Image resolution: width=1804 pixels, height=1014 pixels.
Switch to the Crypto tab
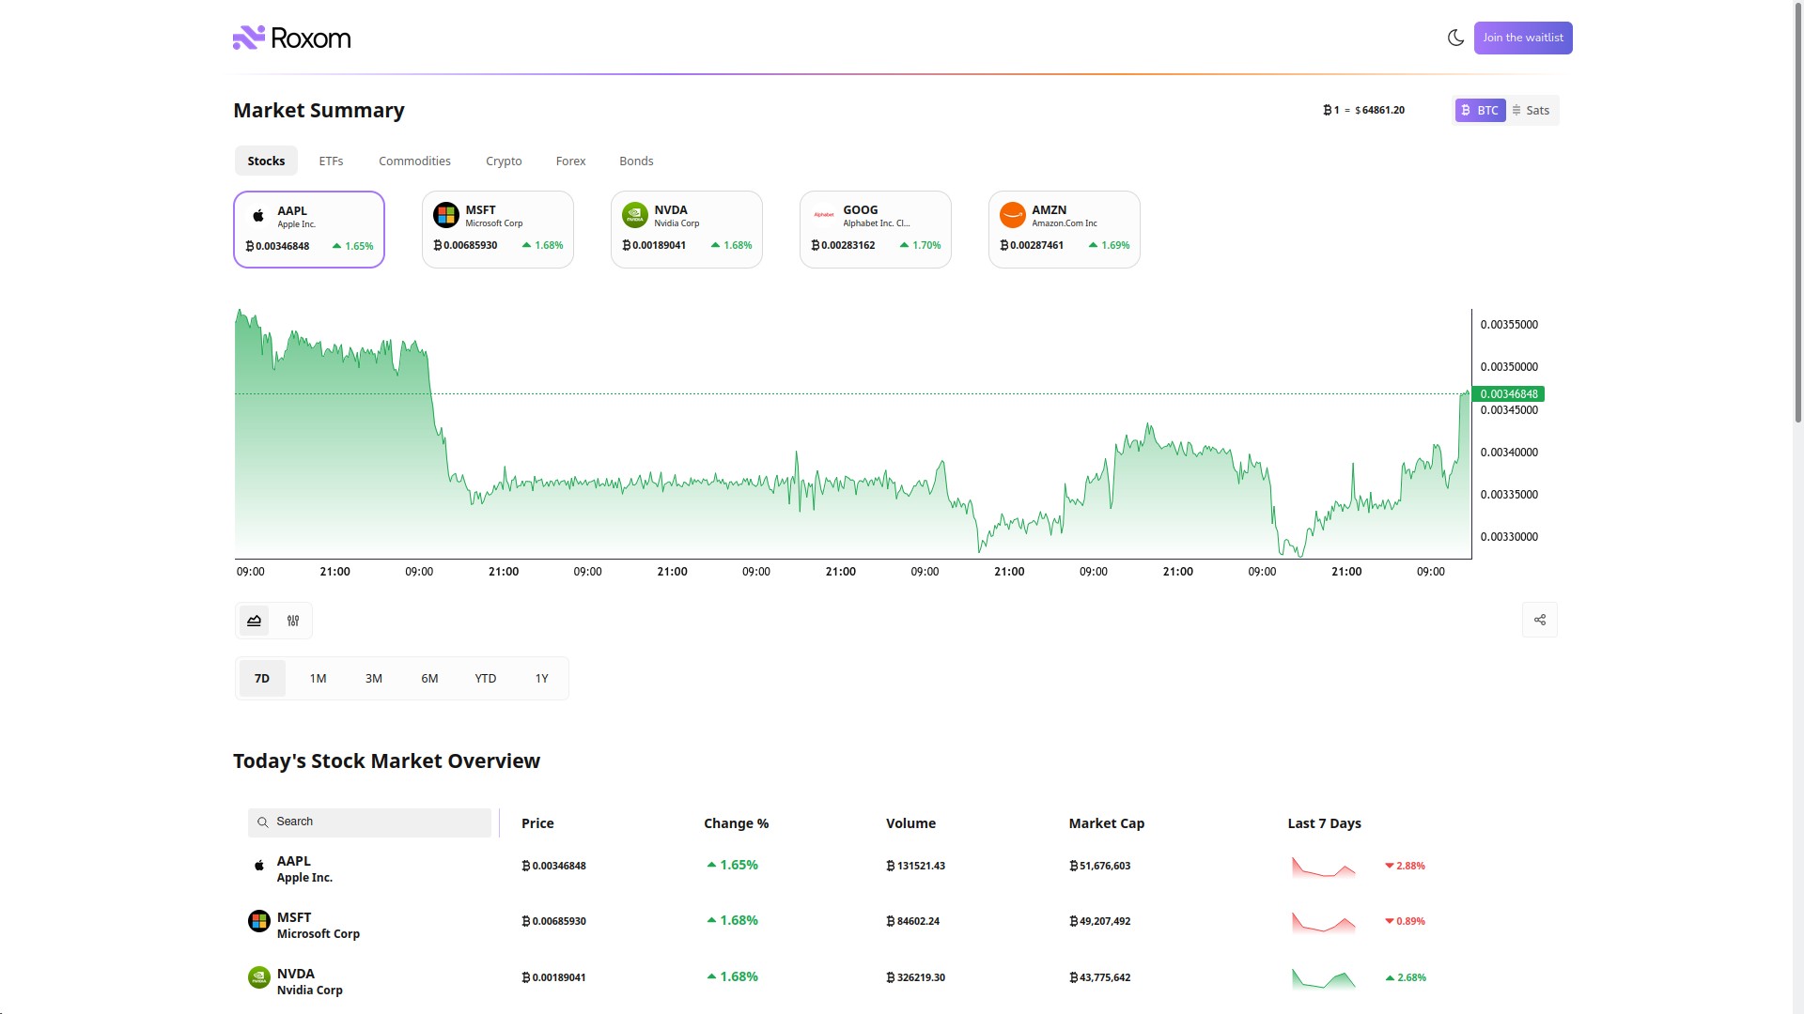tap(504, 161)
